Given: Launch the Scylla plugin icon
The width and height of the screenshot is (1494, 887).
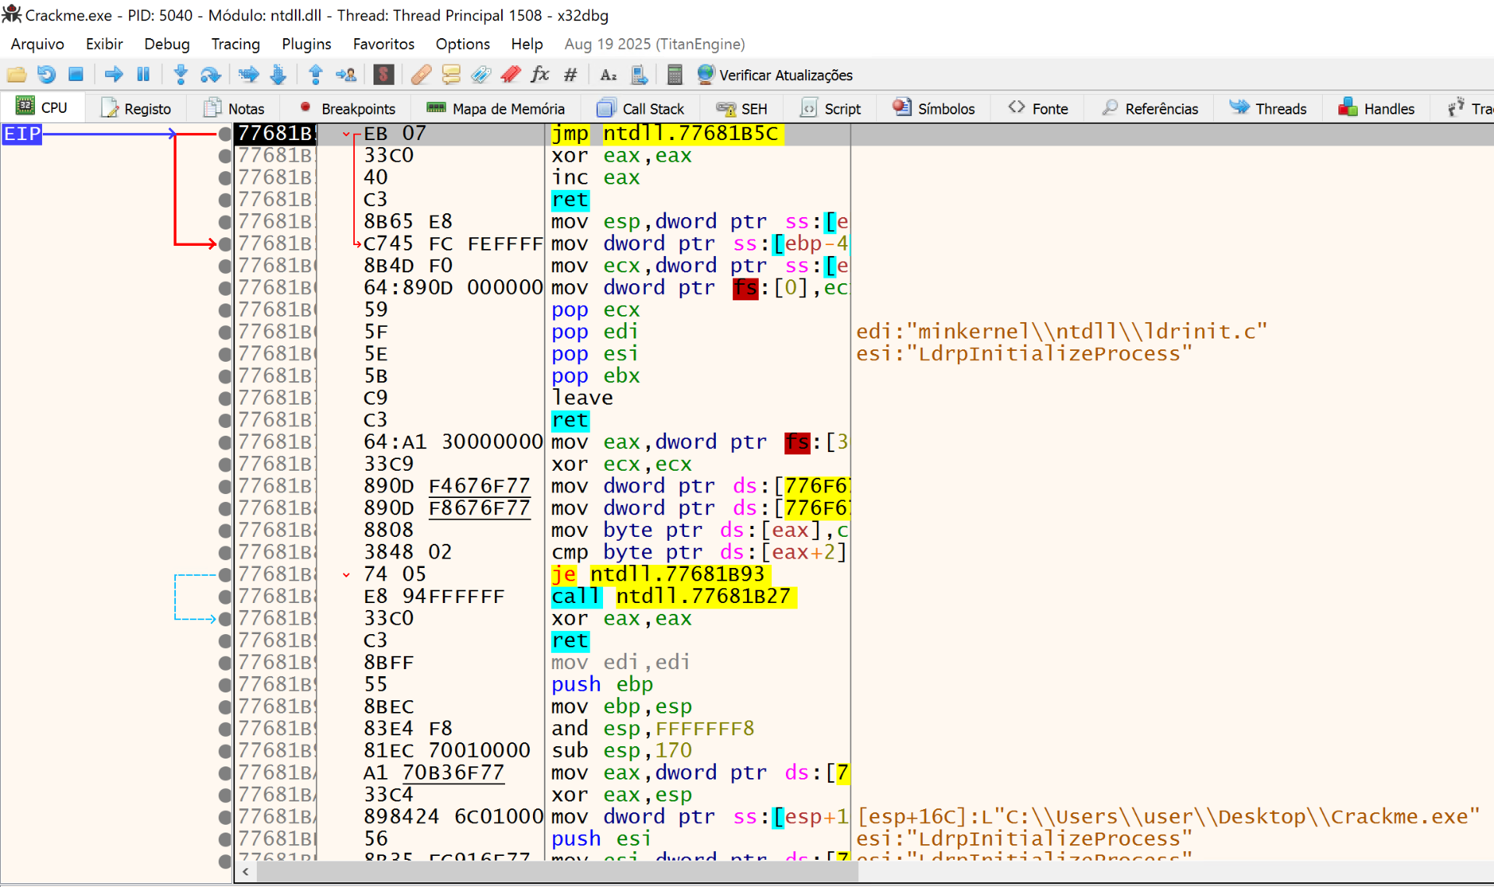Looking at the screenshot, I should point(383,75).
